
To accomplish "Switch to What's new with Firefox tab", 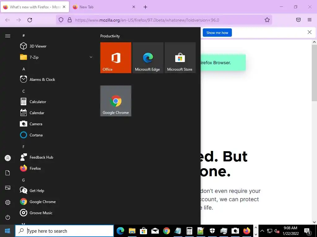I will tap(35, 7).
